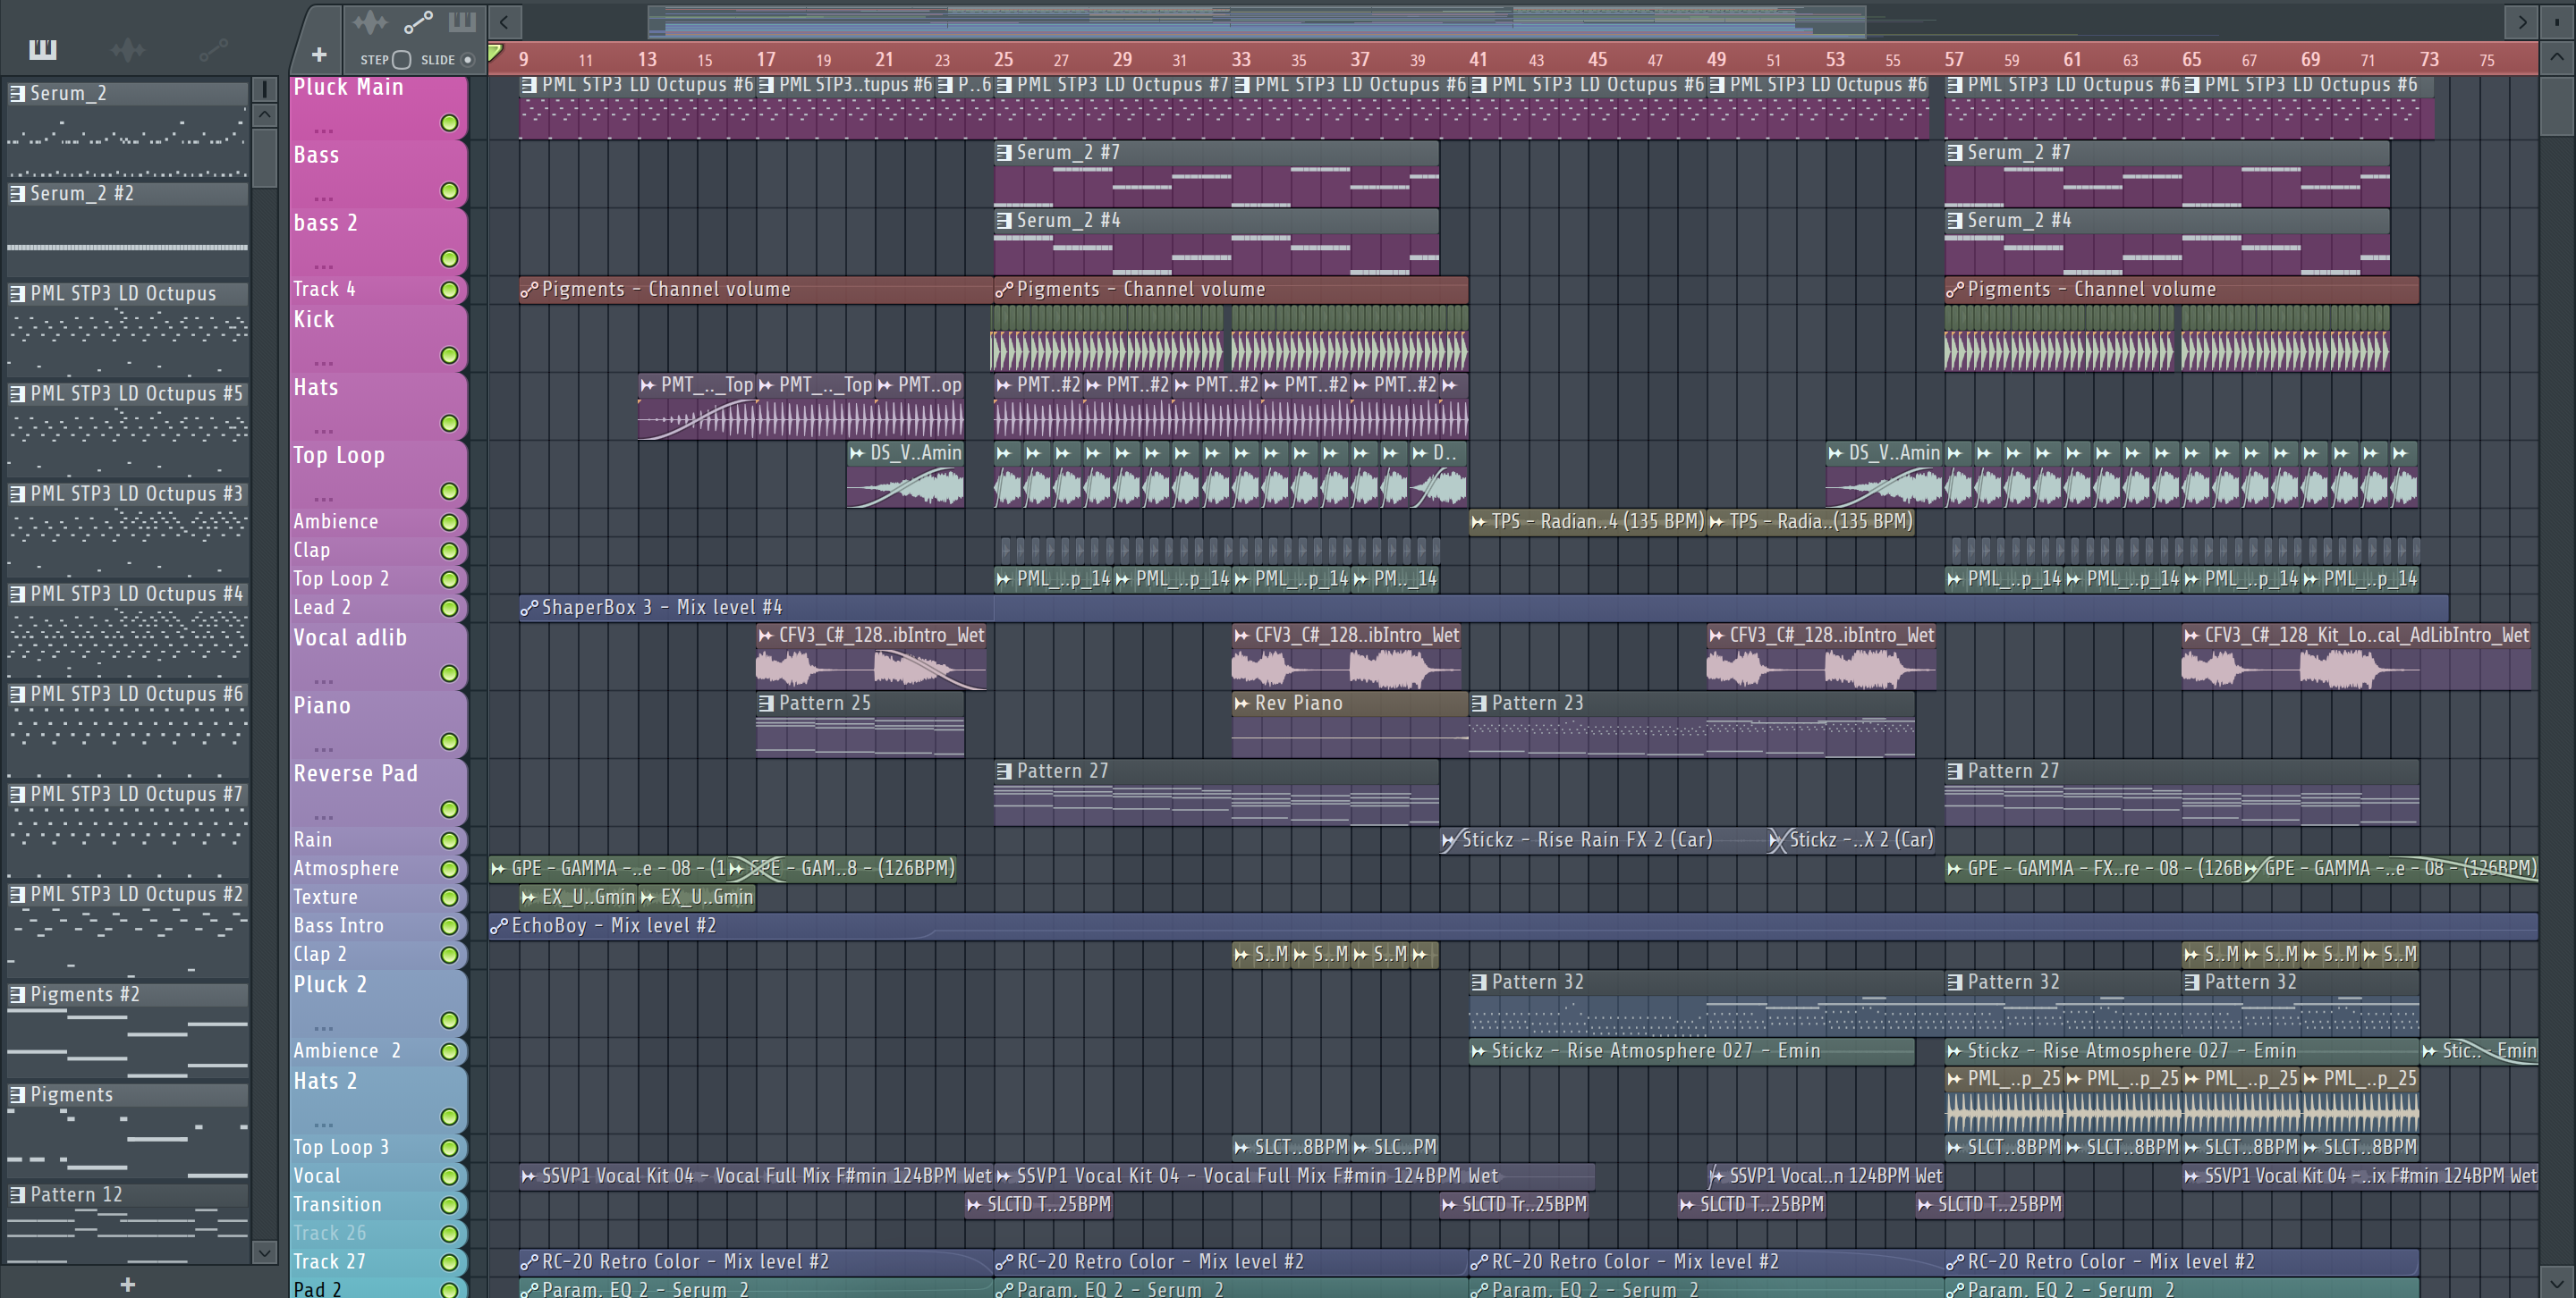Click the playlist toolbar automation clip icon
This screenshot has width=2576, height=1298.
[418, 21]
